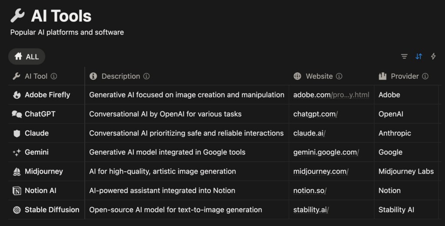Open the Adobe Firefly row name
Screen dimensions: 445x226
47,95
